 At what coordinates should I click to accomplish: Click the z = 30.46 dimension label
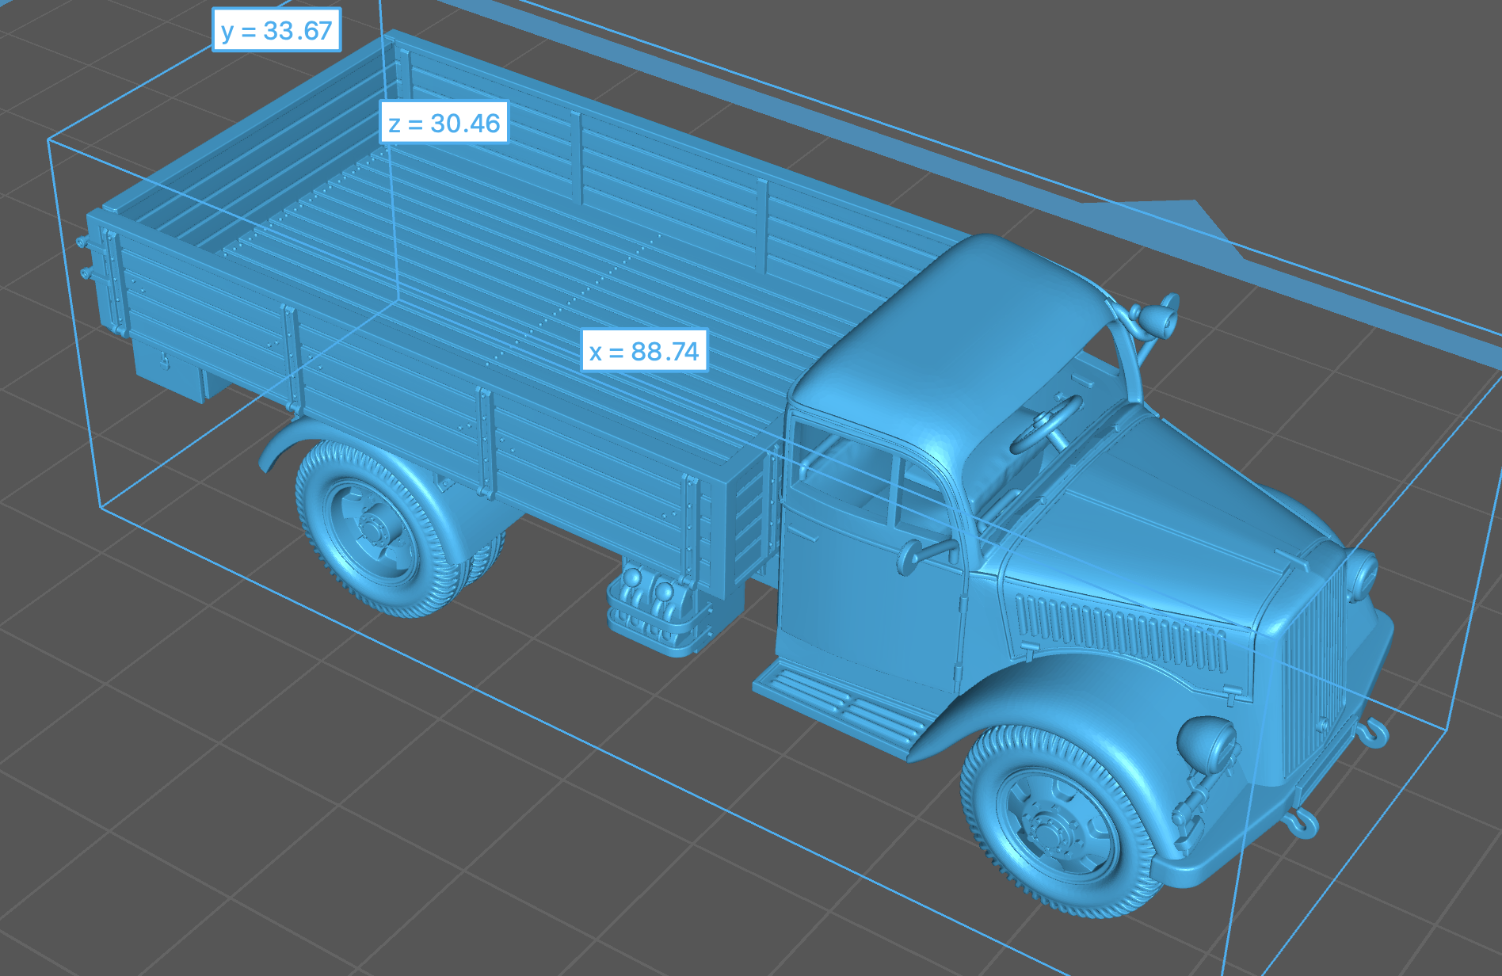point(444,124)
